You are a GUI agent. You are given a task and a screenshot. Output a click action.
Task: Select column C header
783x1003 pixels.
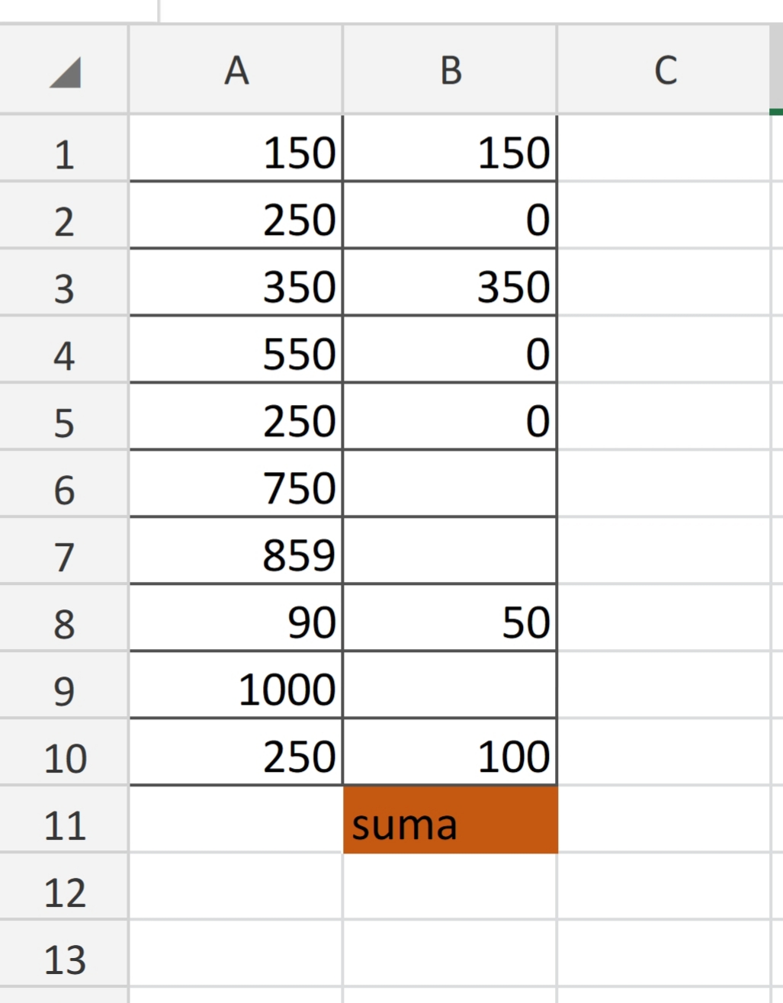point(665,69)
